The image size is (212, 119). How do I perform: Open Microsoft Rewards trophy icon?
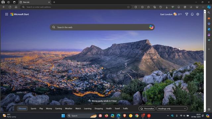186,14
